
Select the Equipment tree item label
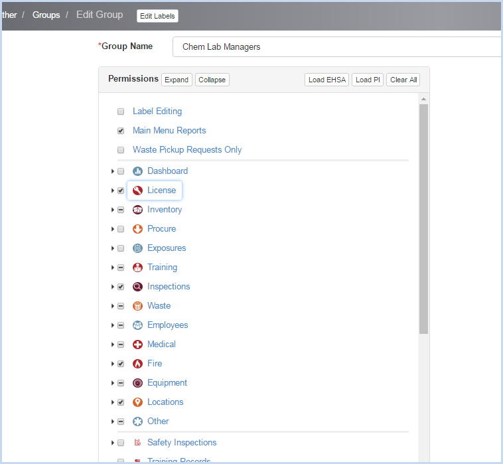click(x=167, y=383)
